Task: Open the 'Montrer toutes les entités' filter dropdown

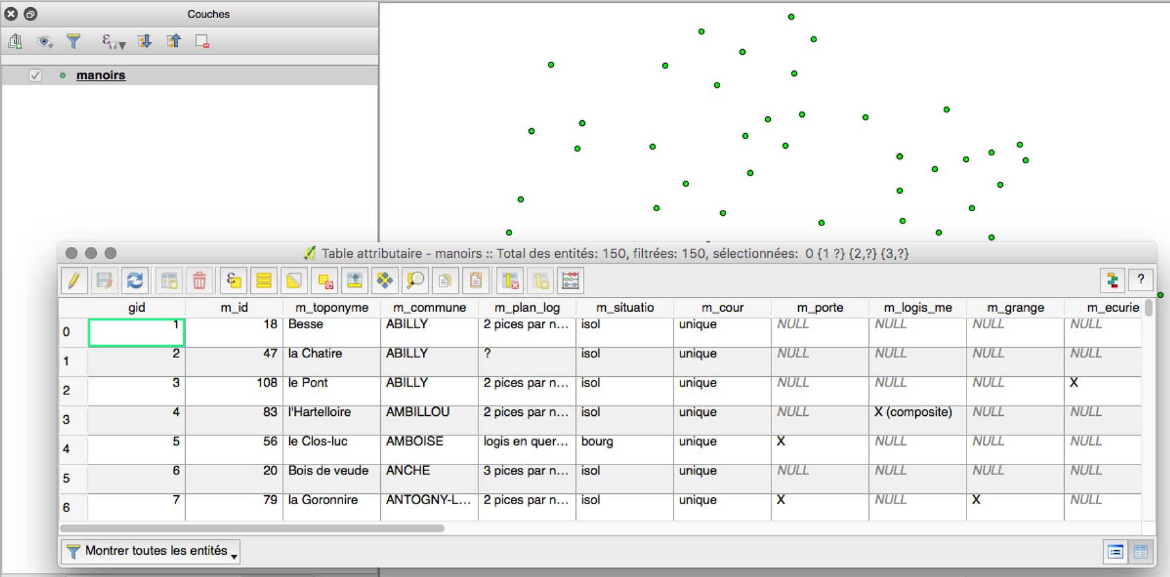Action: [151, 551]
